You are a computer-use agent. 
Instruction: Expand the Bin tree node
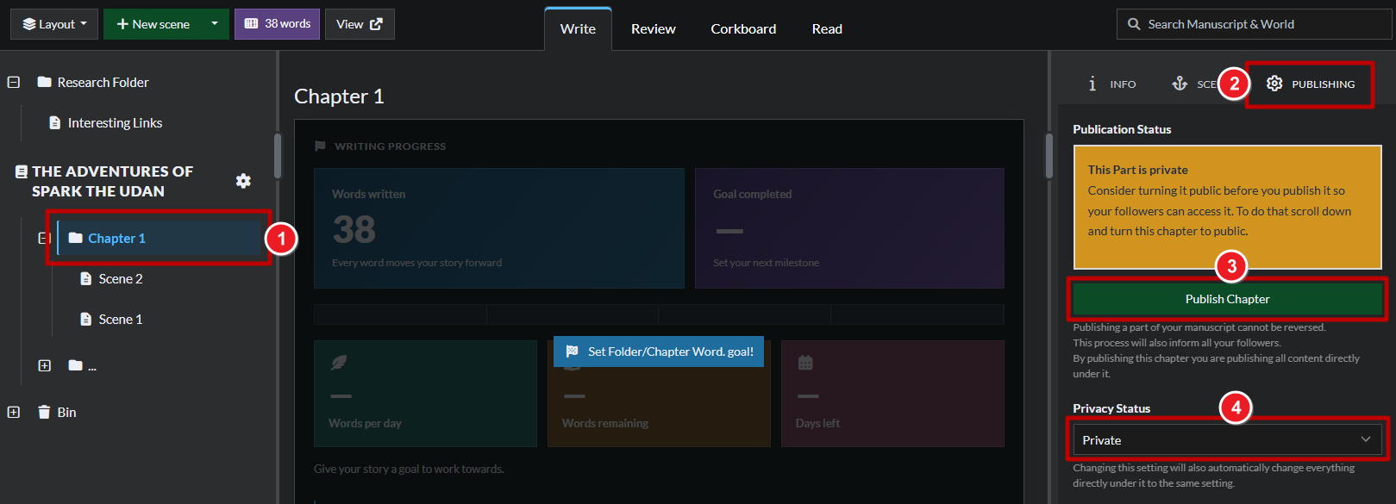[x=14, y=412]
